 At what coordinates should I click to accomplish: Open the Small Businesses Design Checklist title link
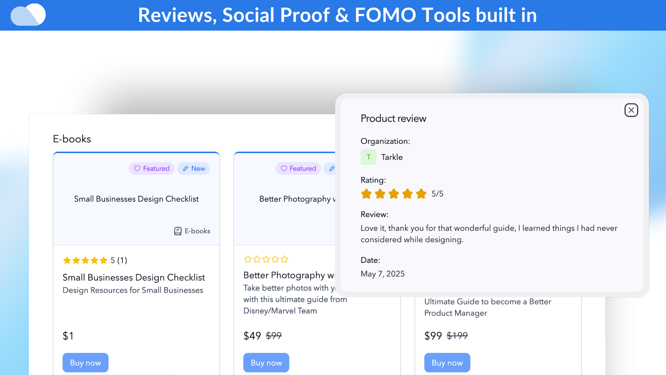[134, 277]
